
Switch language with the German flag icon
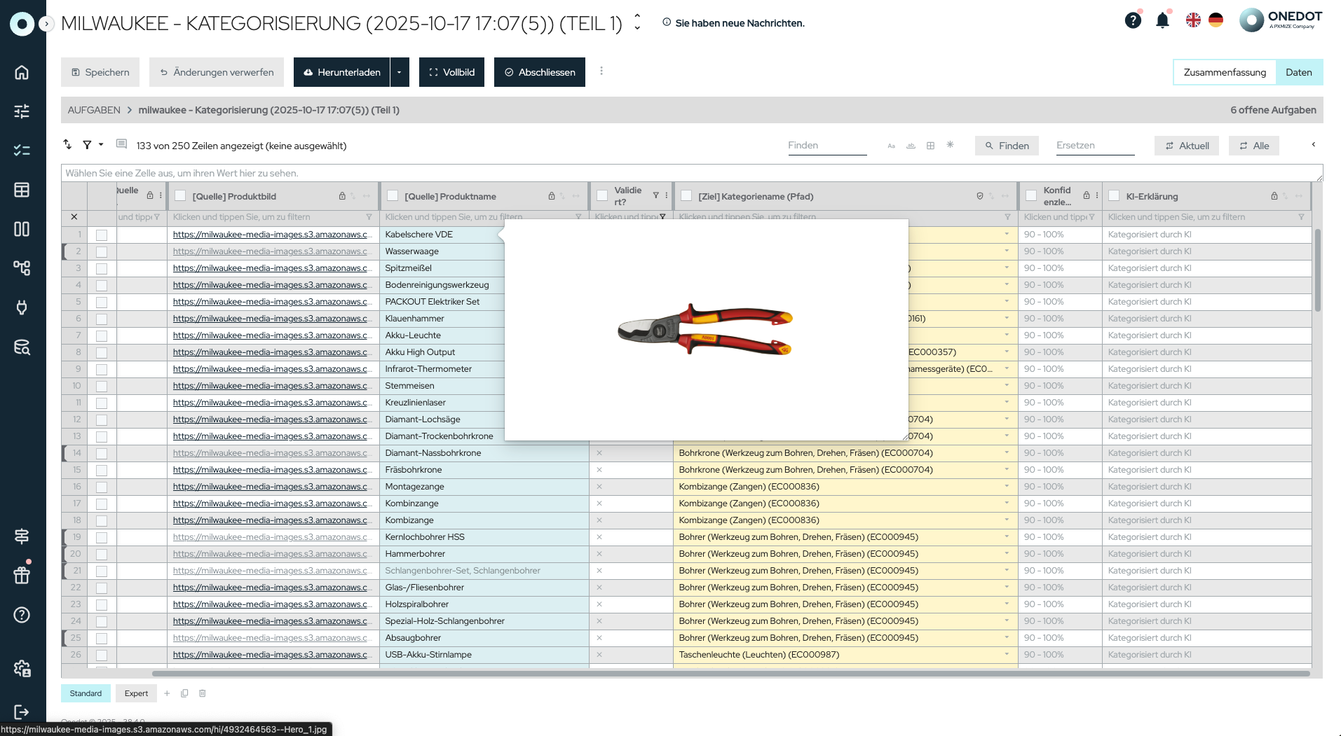coord(1216,20)
